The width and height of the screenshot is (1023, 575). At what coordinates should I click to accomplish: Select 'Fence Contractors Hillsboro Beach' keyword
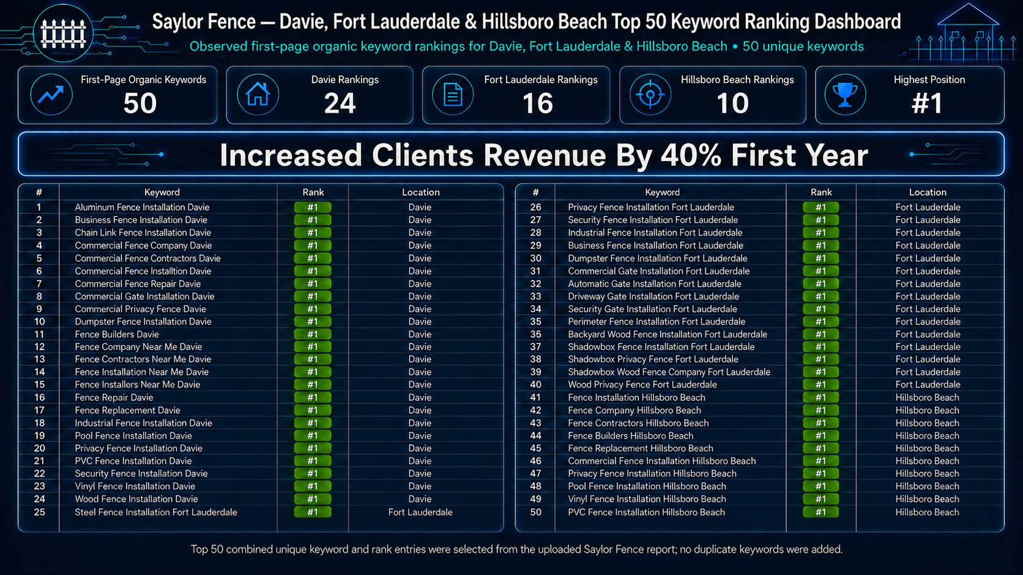(638, 423)
